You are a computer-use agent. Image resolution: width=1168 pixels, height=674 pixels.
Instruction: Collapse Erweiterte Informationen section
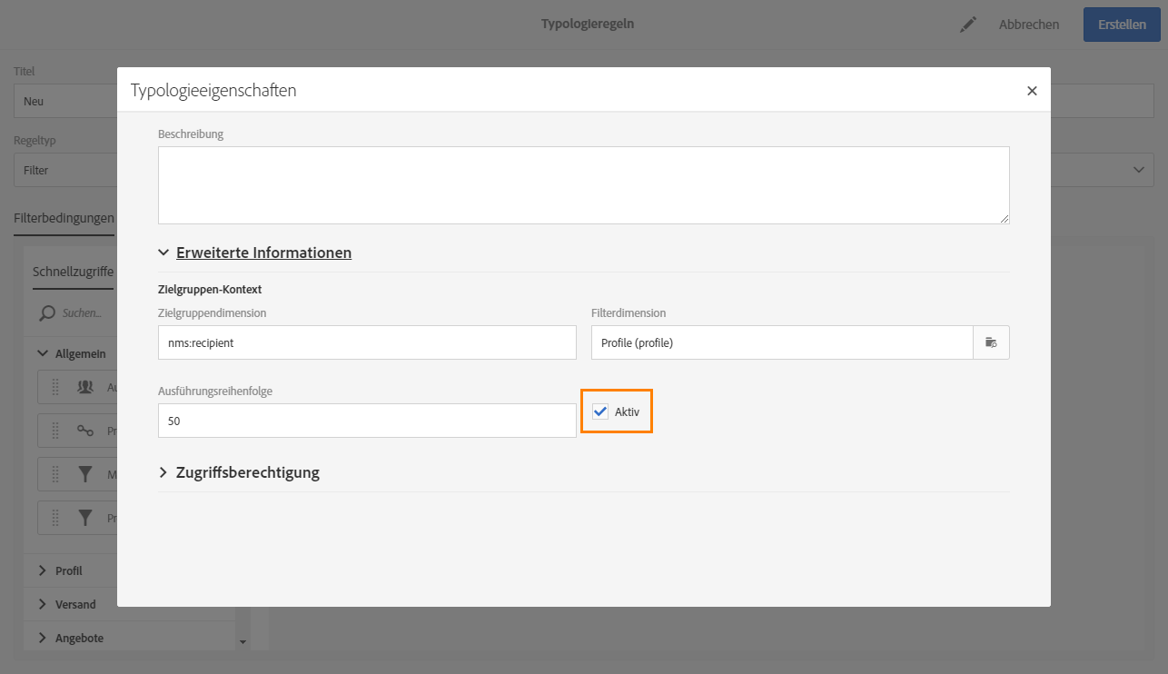point(163,253)
